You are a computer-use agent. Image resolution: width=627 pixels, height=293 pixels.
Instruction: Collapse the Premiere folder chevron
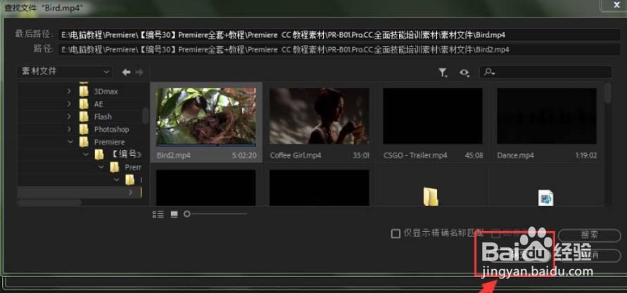pyautogui.click(x=70, y=142)
